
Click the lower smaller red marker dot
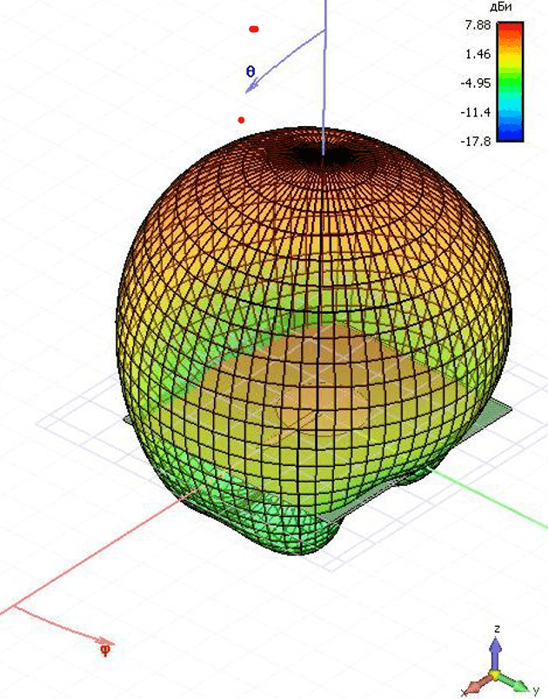tap(241, 120)
